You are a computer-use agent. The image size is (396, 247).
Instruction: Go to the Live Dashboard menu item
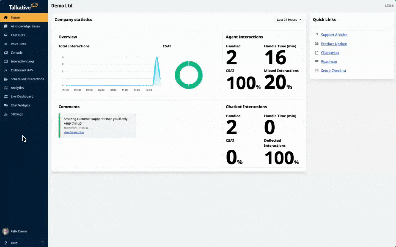coord(22,97)
